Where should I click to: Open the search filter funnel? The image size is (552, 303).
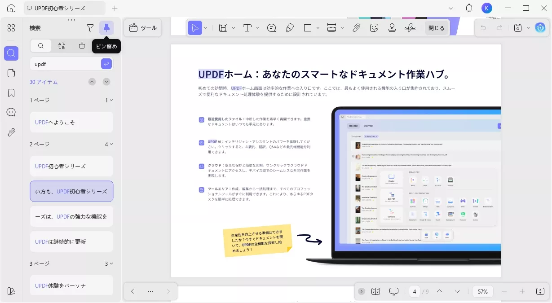pos(90,28)
